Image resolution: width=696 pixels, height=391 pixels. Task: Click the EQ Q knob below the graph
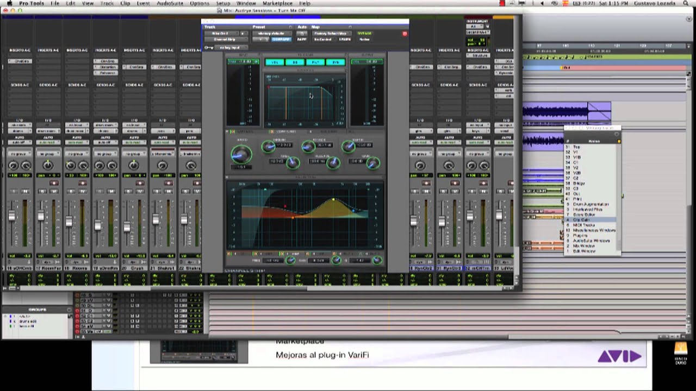pyautogui.click(x=377, y=260)
